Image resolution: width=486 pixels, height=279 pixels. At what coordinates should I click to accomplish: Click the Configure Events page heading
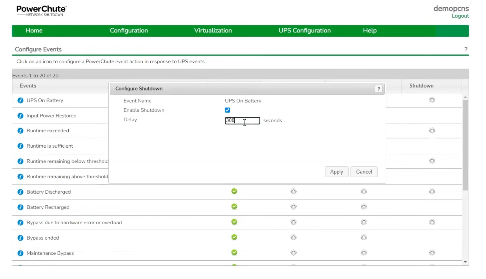(x=38, y=49)
